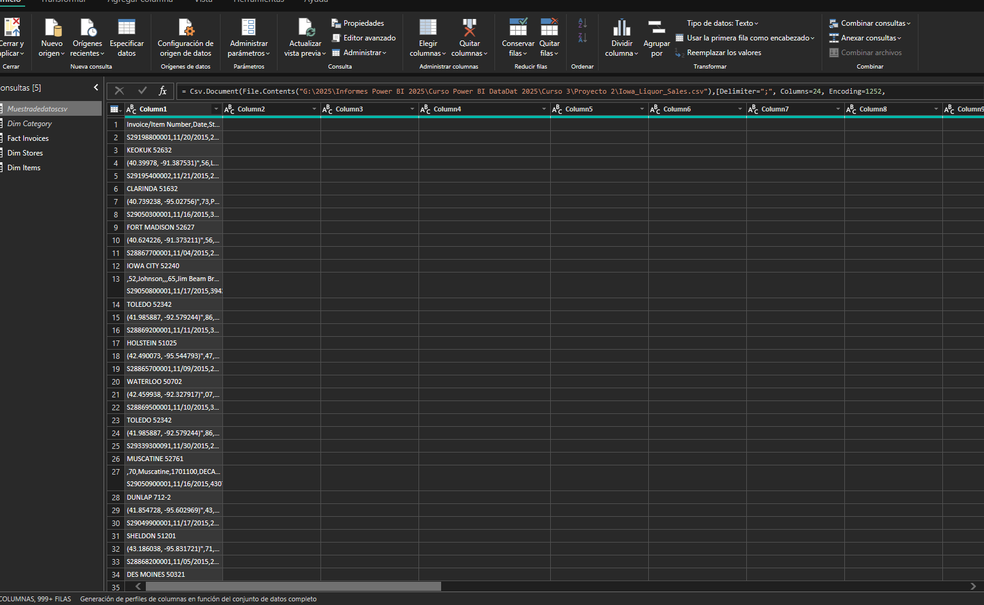Confirm formula with the checkmark icon
The image size is (984, 605).
[142, 91]
